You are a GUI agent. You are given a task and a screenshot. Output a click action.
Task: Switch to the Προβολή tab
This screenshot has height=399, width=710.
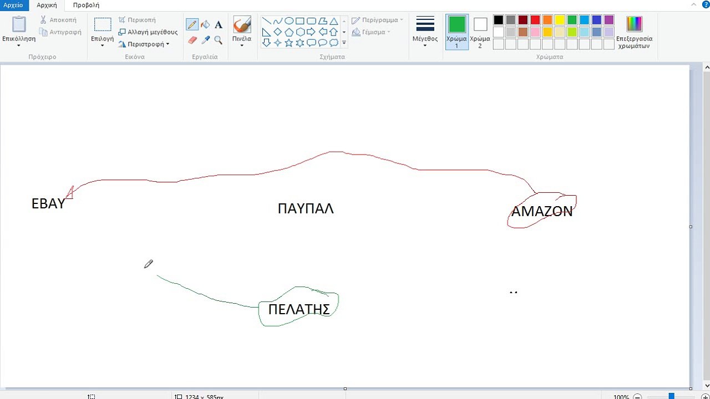point(86,5)
